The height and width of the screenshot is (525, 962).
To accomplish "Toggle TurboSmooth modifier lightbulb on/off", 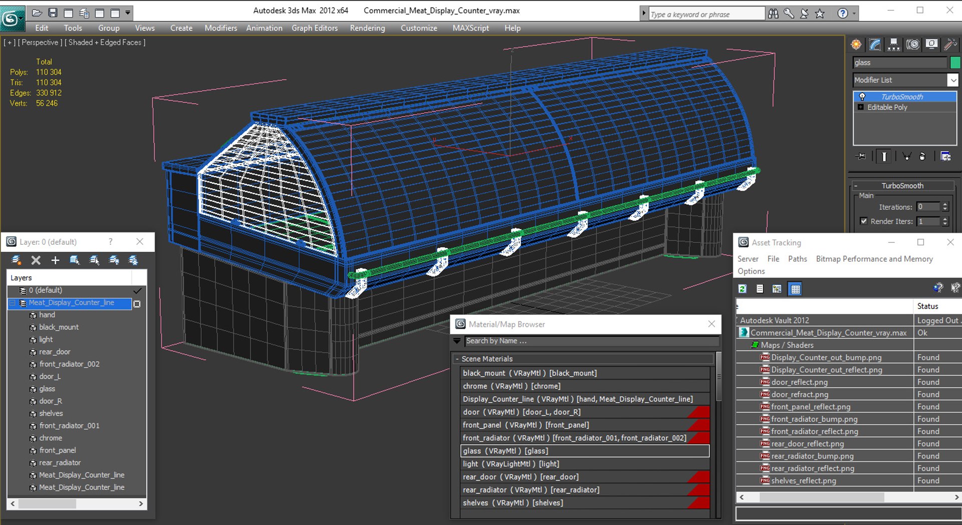I will pos(862,97).
